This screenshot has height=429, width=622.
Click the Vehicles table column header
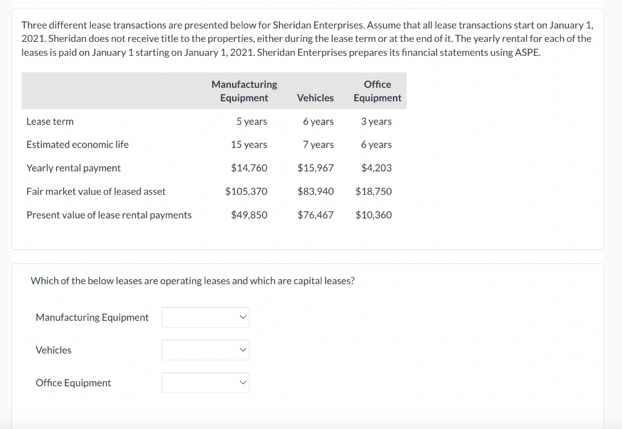[315, 98]
